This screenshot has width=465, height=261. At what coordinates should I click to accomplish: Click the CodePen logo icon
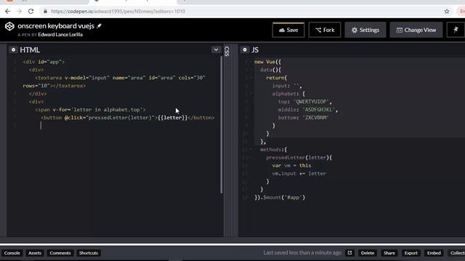[9, 26]
